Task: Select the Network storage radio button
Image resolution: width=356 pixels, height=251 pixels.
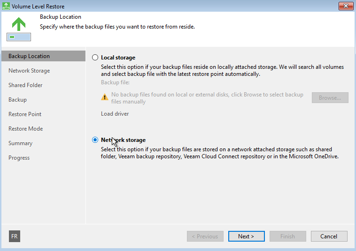Action: pyautogui.click(x=95, y=140)
